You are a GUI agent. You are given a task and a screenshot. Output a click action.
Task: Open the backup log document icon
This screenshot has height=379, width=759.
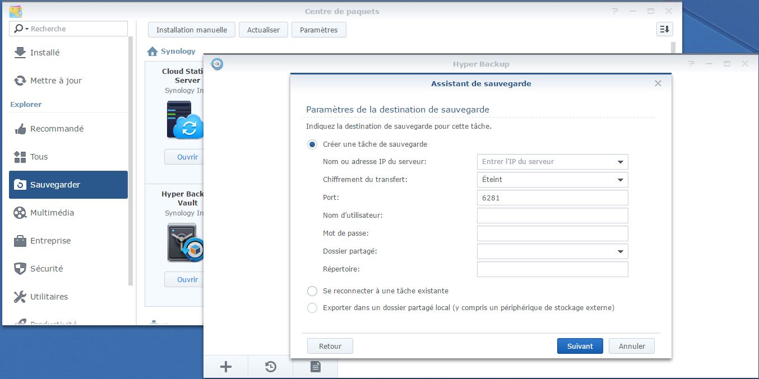(x=315, y=366)
